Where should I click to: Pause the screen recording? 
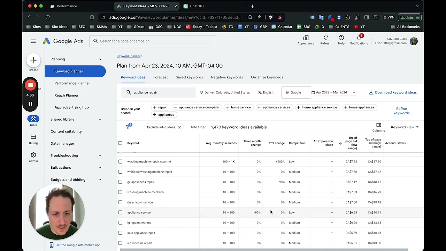30,104
